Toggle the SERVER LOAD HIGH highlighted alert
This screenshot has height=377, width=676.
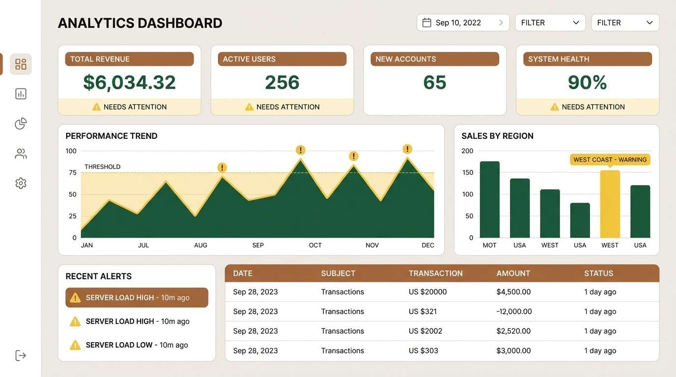pyautogui.click(x=136, y=297)
